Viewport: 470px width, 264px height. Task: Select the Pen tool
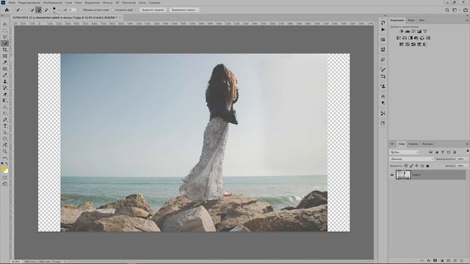pyautogui.click(x=5, y=120)
